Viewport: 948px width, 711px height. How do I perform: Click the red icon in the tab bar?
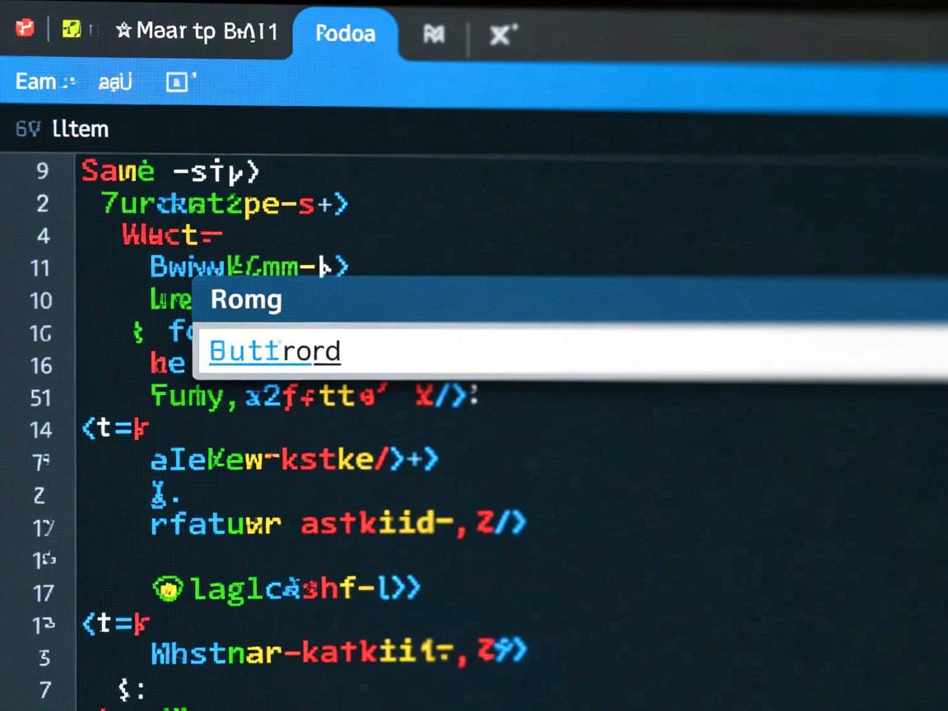[25, 30]
